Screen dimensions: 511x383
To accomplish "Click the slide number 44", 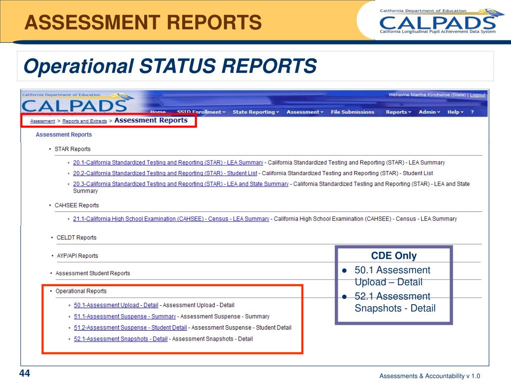I will [25, 373].
